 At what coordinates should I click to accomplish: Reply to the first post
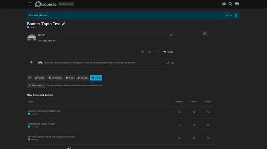168,52
